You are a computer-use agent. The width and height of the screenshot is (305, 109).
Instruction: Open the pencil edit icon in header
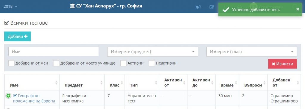[x=212, y=7]
